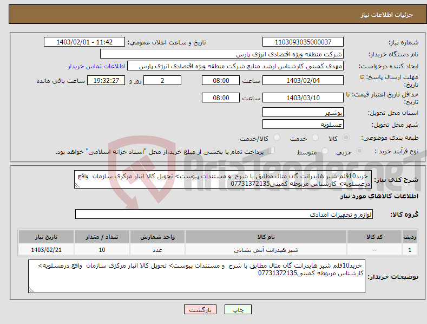Click the نام کالا column header
This screenshot has width=427, height=324.
[266, 237]
